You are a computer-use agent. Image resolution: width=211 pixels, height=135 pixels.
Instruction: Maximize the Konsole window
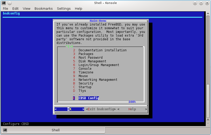(201, 3)
